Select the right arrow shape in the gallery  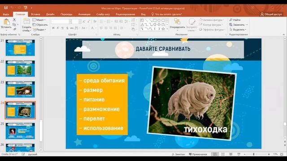[155, 25]
